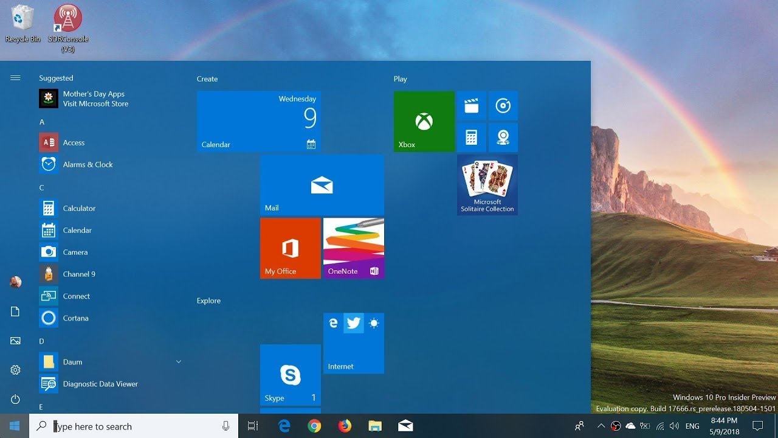
Task: Open the Xbox tile
Action: point(424,122)
